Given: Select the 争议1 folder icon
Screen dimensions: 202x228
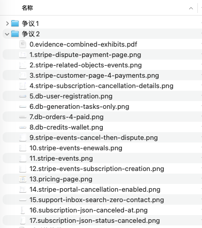Looking at the screenshot, I should click(x=15, y=23).
